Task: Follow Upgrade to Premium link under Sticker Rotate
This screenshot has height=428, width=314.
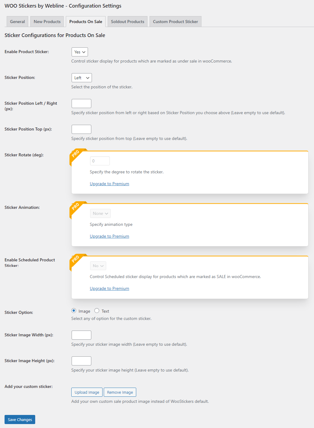Action: (110, 184)
